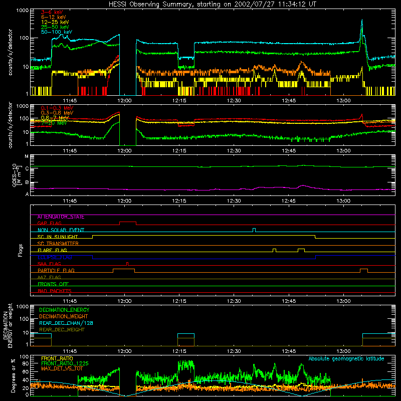The width and height of the screenshot is (401, 401).
Task: Click the narrow NON_SOLAR_EVENT pulse near 12:35
Action: [x=254, y=230]
